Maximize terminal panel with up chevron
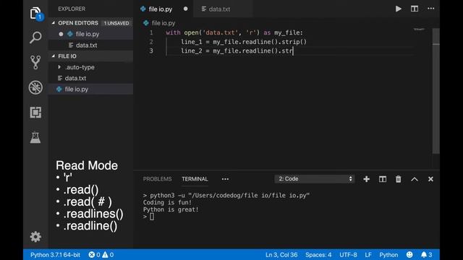 click(415, 179)
